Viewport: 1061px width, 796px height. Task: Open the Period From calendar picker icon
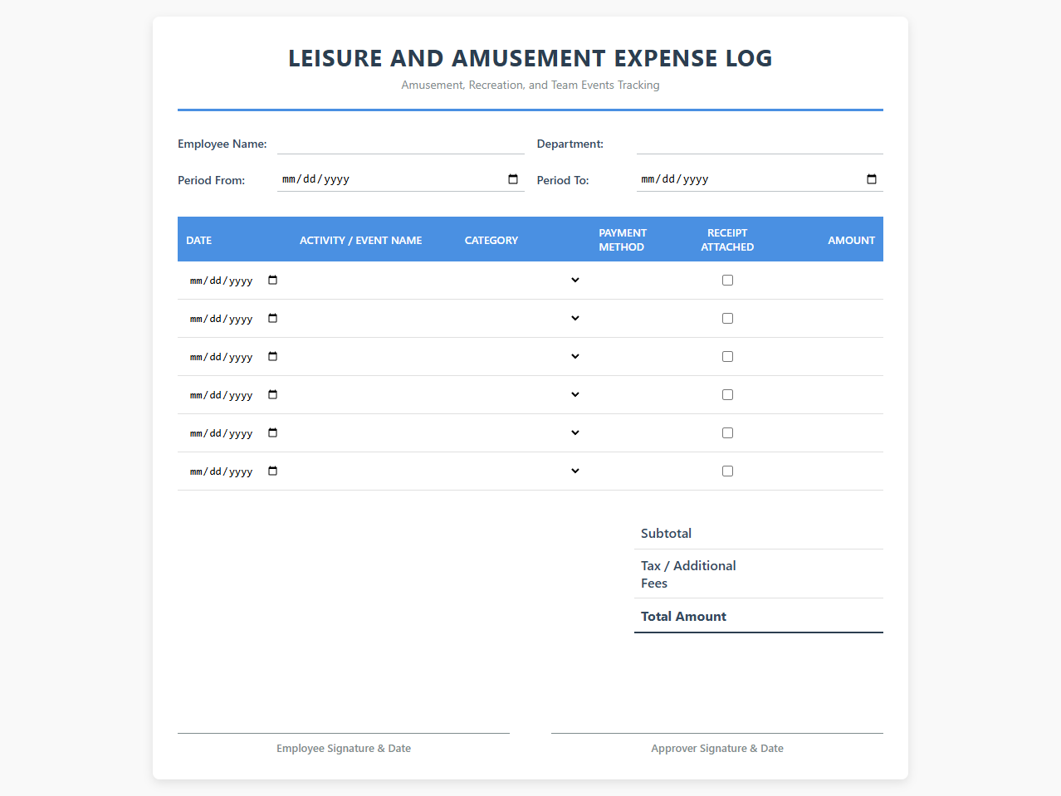pos(513,179)
